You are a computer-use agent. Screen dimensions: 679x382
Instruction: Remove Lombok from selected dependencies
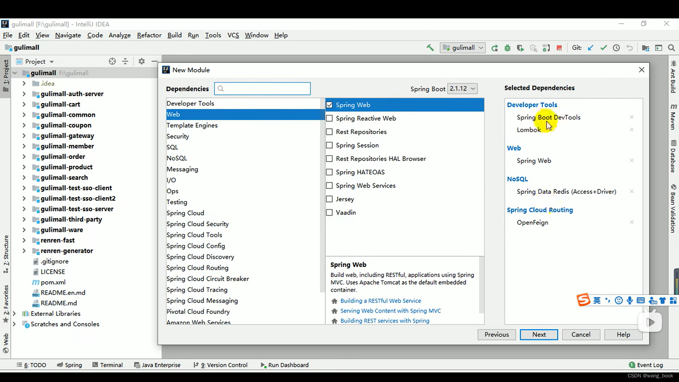(x=632, y=129)
